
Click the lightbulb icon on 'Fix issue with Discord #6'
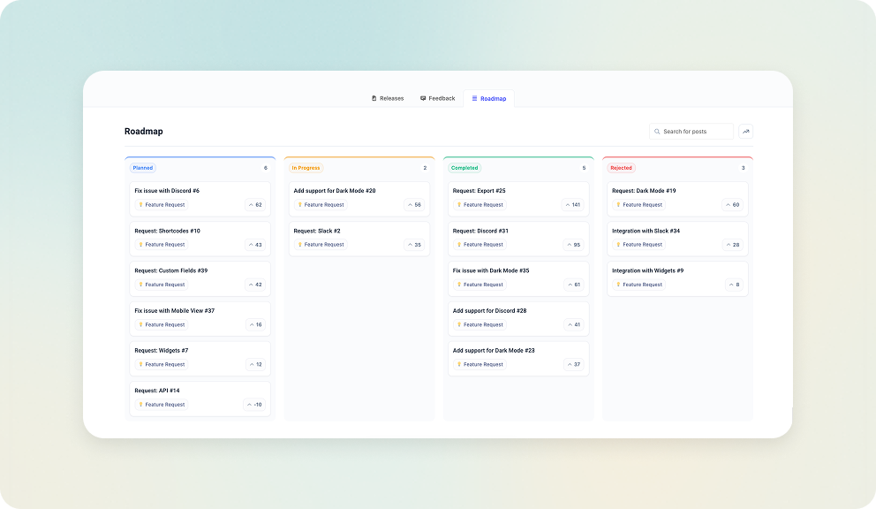pos(140,204)
